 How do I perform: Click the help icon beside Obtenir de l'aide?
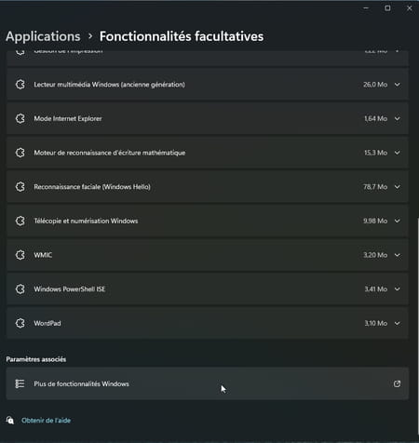click(10, 420)
